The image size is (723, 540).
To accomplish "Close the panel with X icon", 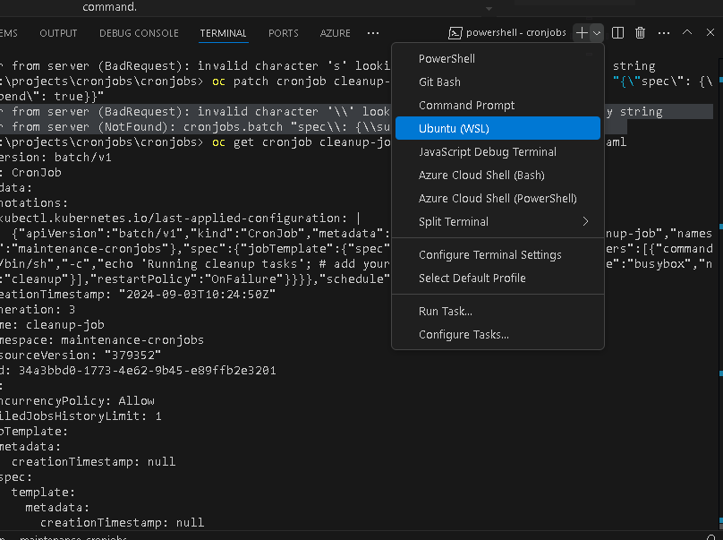I will [710, 32].
